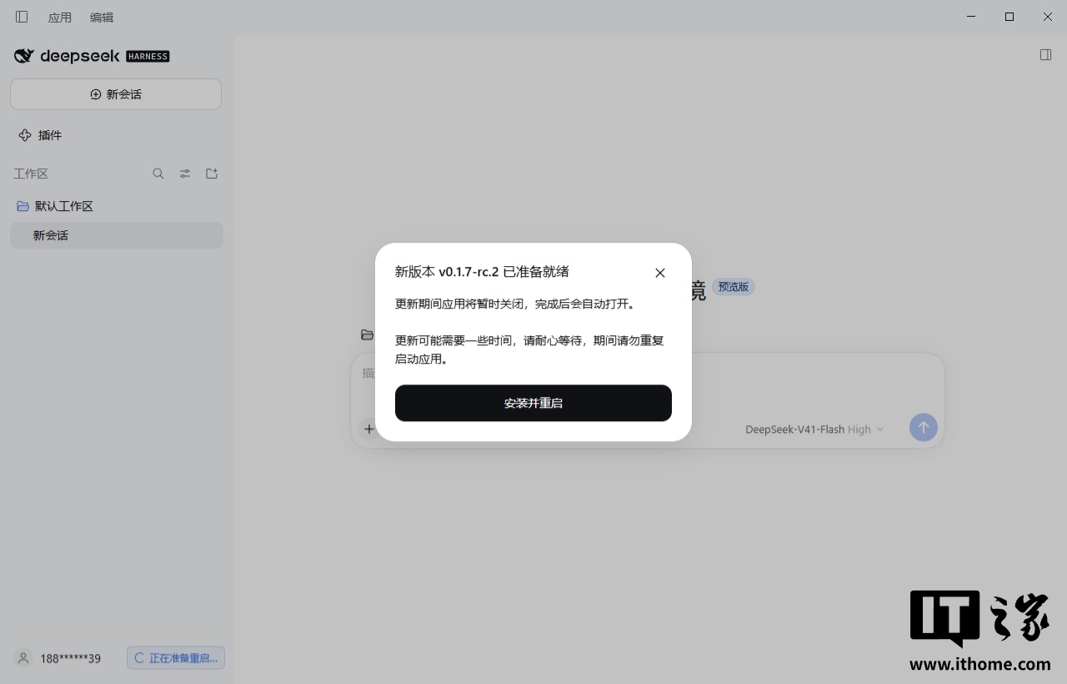
Task: Click the user avatar icon
Action: click(23, 658)
